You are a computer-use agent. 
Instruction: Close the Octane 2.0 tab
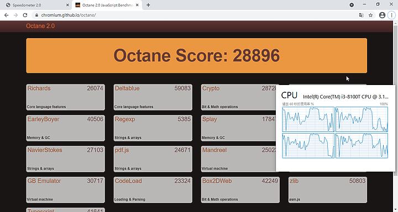(x=137, y=5)
